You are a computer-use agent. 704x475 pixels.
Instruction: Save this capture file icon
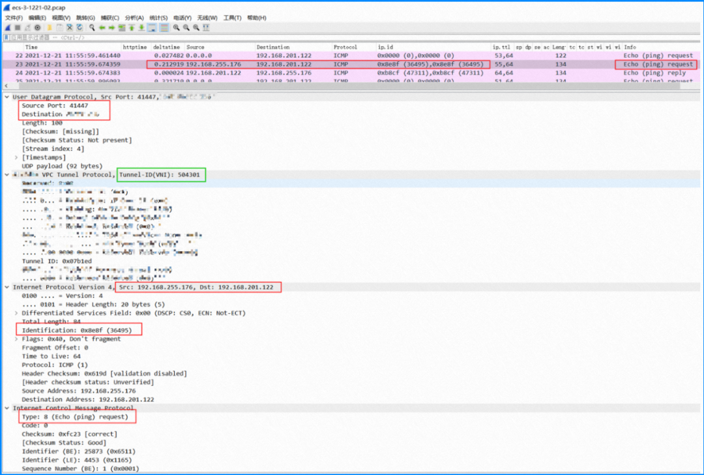[60, 28]
